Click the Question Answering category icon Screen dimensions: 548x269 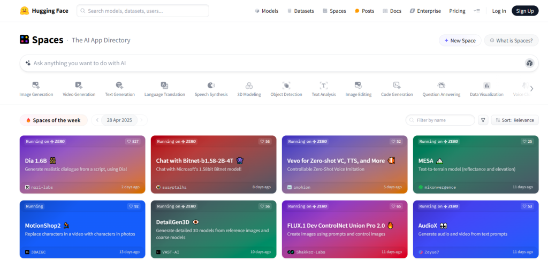pos(441,85)
